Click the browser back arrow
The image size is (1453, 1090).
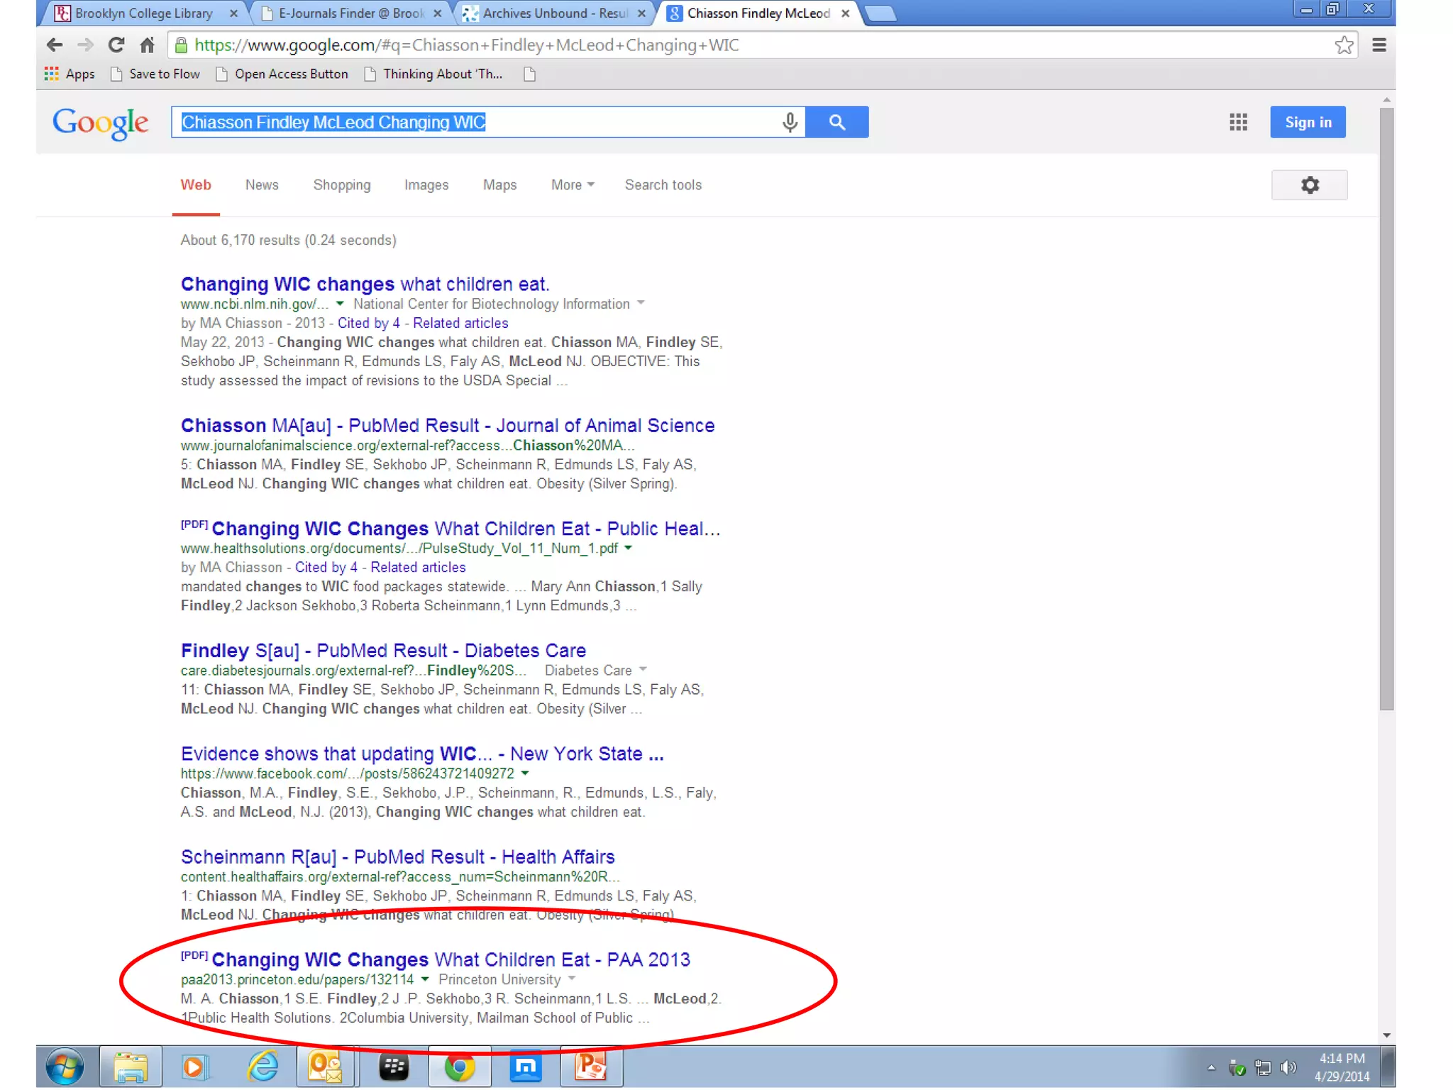click(x=55, y=45)
